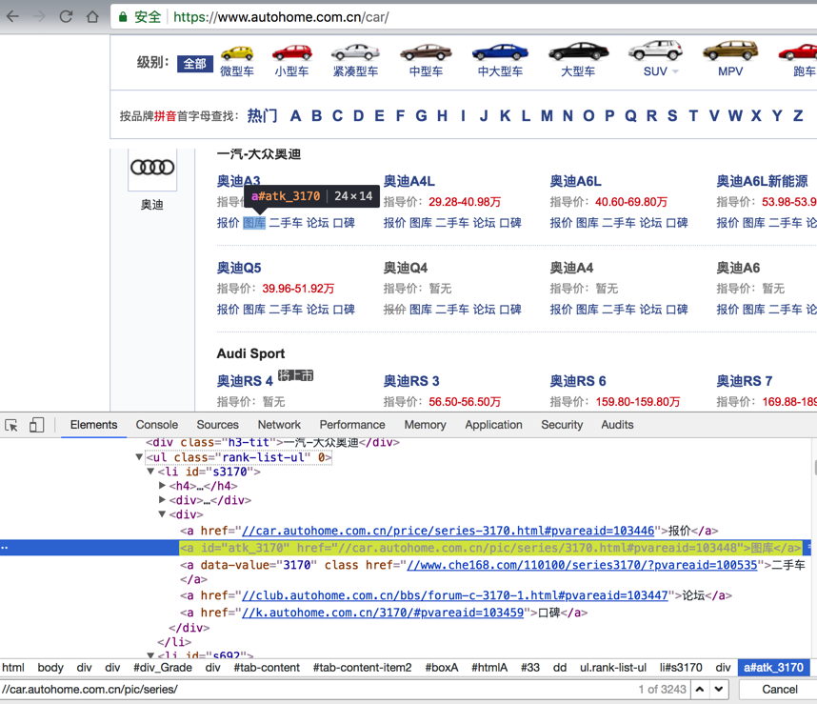Open the Console tab
Screen dimensions: 817x704
pos(157,425)
